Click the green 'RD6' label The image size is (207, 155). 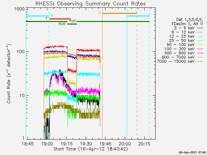(x=62, y=24)
